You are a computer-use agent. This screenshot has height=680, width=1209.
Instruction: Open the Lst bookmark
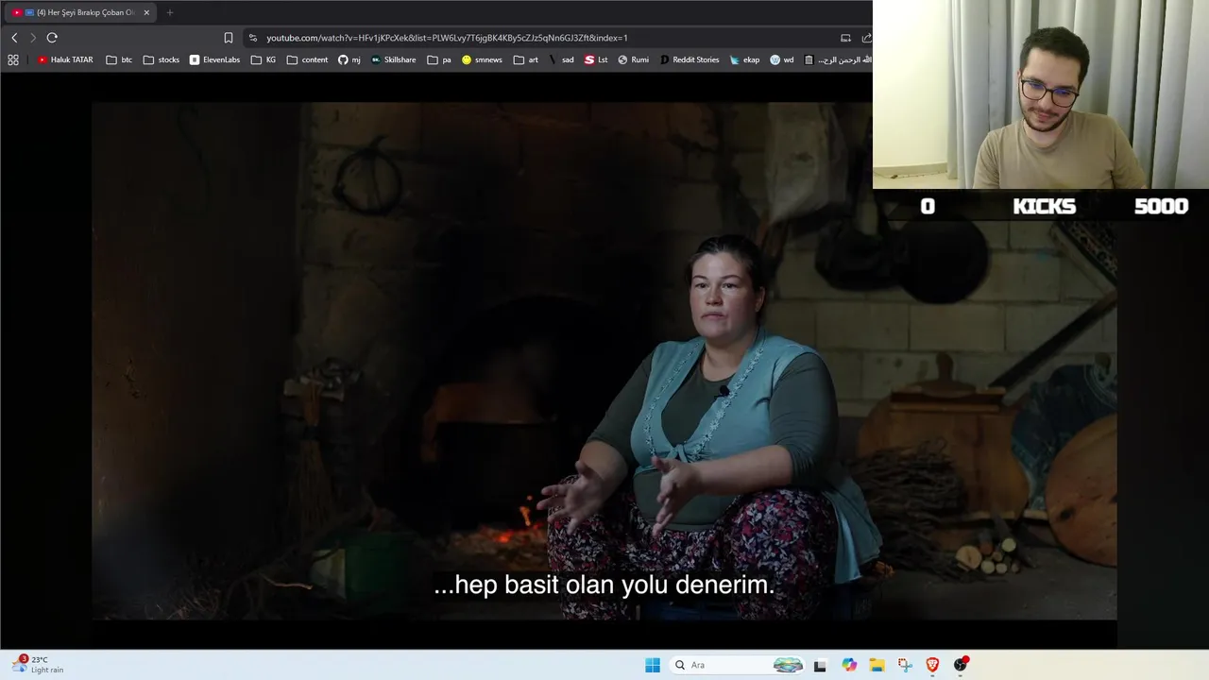click(596, 59)
